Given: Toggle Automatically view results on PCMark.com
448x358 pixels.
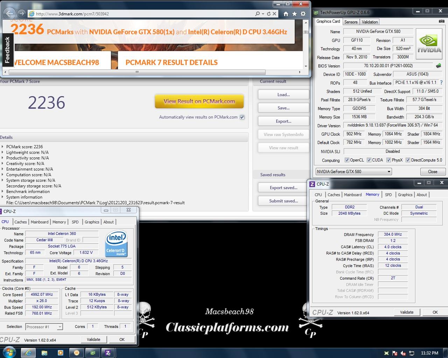Looking at the screenshot, I should (x=242, y=117).
